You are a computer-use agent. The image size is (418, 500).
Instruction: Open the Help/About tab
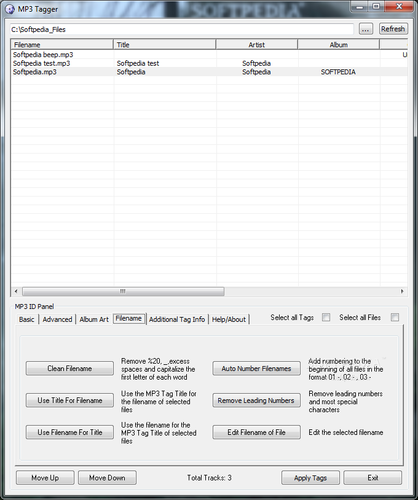coord(229,319)
